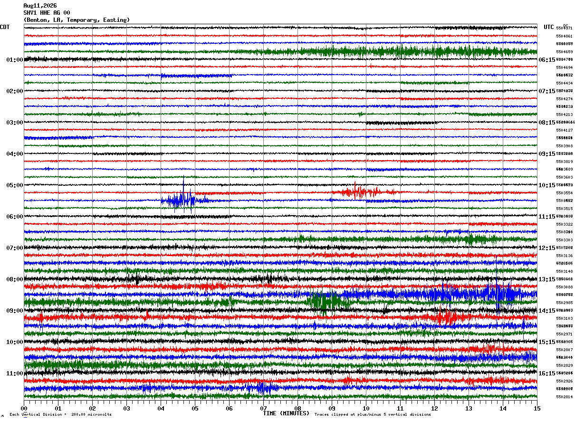Image resolution: width=575 pixels, height=421 pixels.
Task: Click minute tick label 00 on the time axis
Action: (24, 408)
